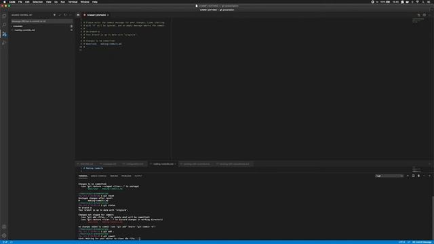Open the top editor group more actions
Image resolution: width=434 pixels, height=244 pixels.
click(x=429, y=15)
